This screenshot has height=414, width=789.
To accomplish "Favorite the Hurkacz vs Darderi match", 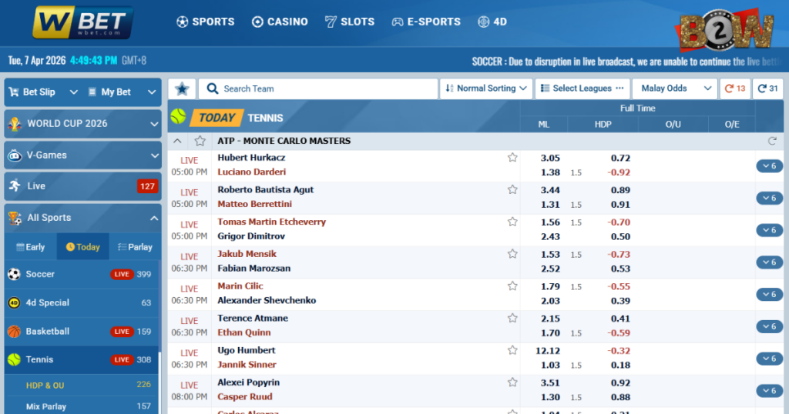I will (512, 158).
